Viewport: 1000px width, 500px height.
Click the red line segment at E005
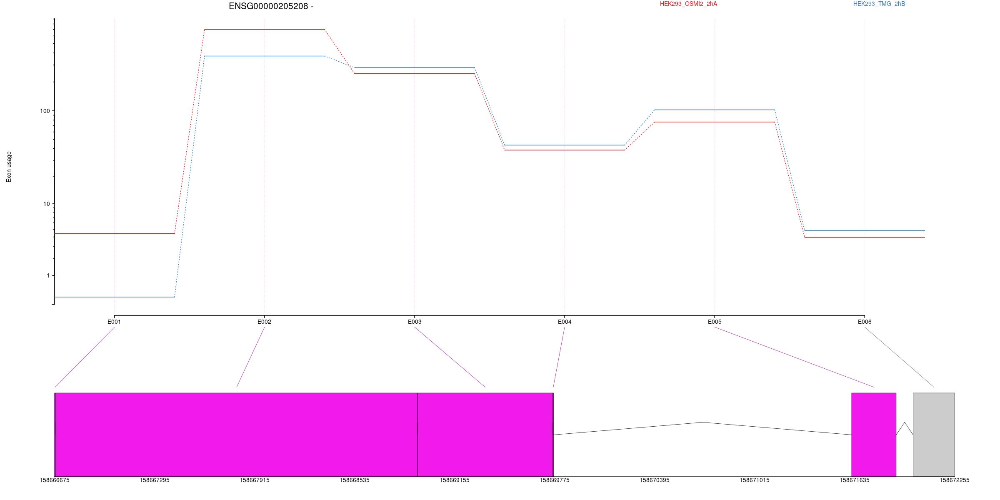pos(715,122)
